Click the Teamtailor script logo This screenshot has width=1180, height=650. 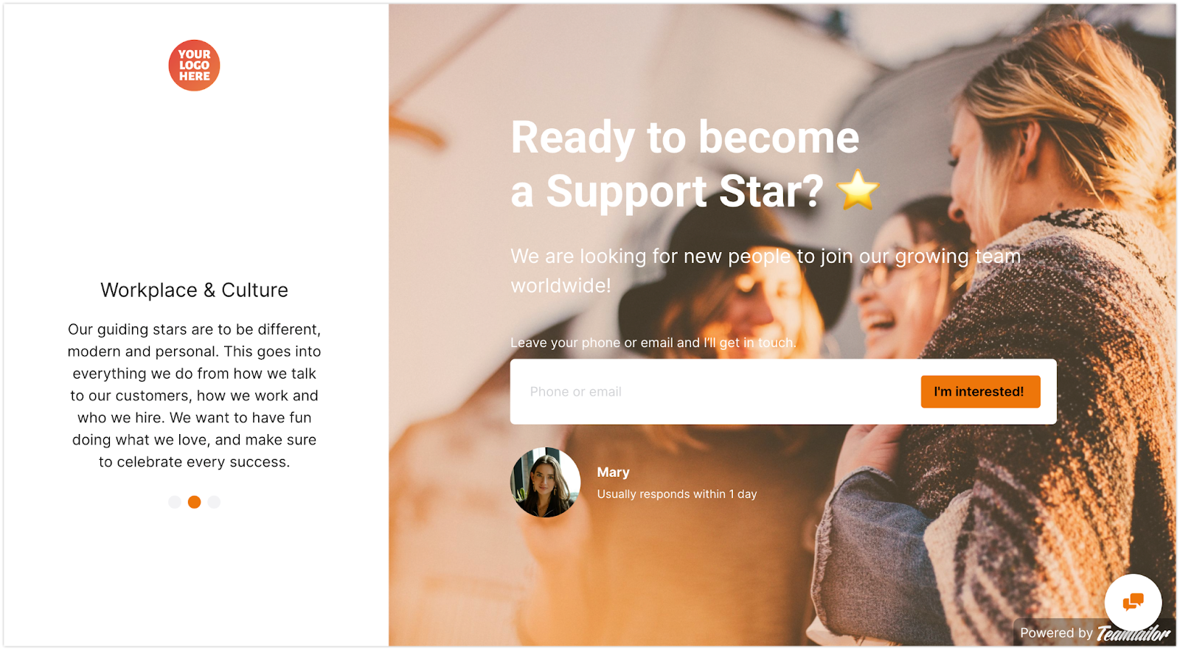pos(1134,633)
